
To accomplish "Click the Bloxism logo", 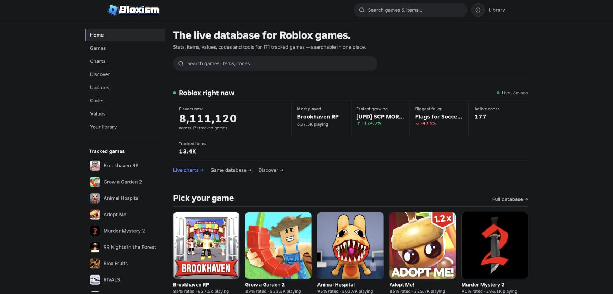I will [x=134, y=10].
